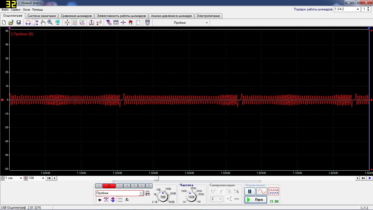The image size is (373, 210).
Task: Click the AUTO voltmeter icon
Action: [x=147, y=23]
